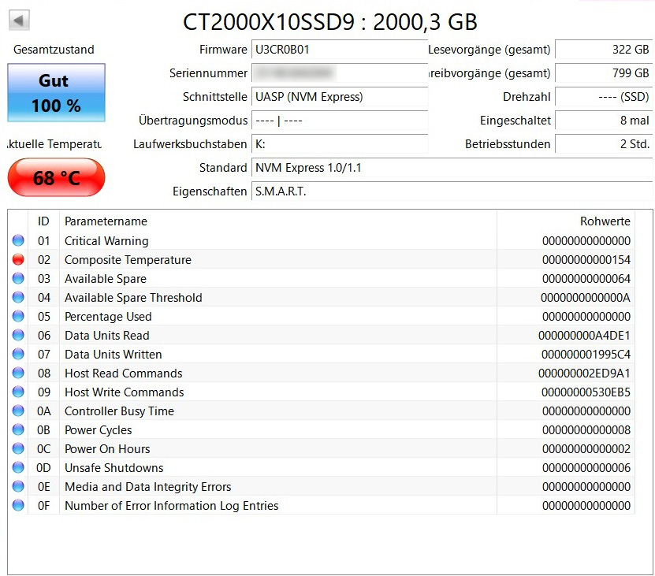Click the Rohwerte column header
Image resolution: width=655 pixels, height=576 pixels.
(605, 221)
